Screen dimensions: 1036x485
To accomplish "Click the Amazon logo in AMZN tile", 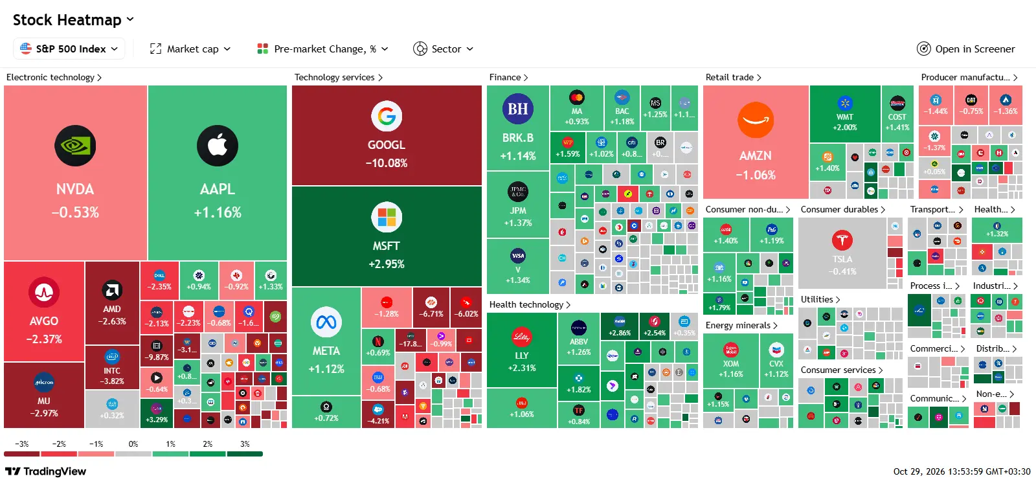I will [x=756, y=120].
